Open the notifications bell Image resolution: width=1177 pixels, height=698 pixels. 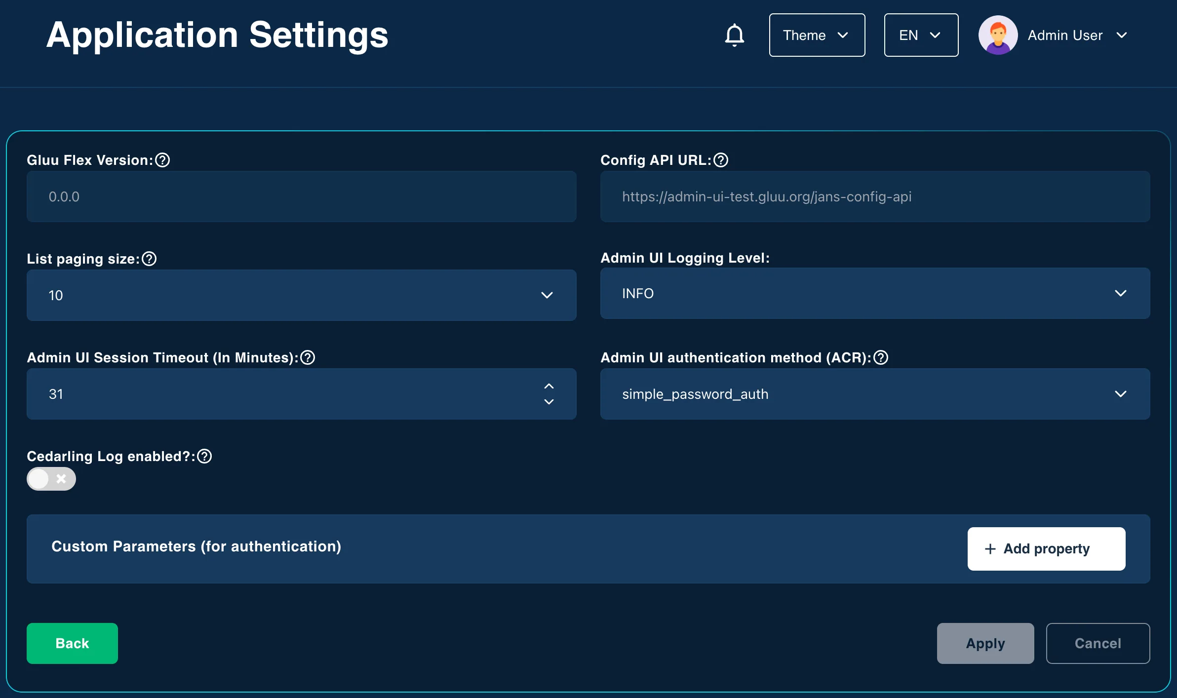(734, 35)
